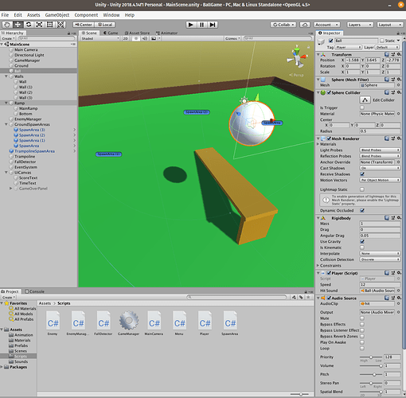Select the Rect transform tool

coord(49,25)
